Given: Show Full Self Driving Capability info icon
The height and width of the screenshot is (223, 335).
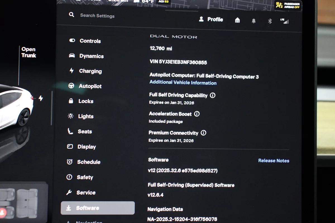Looking at the screenshot, I should point(212,95).
